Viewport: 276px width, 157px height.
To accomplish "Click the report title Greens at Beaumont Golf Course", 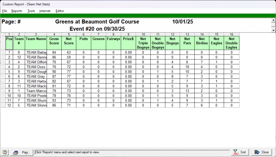I will (97, 22).
